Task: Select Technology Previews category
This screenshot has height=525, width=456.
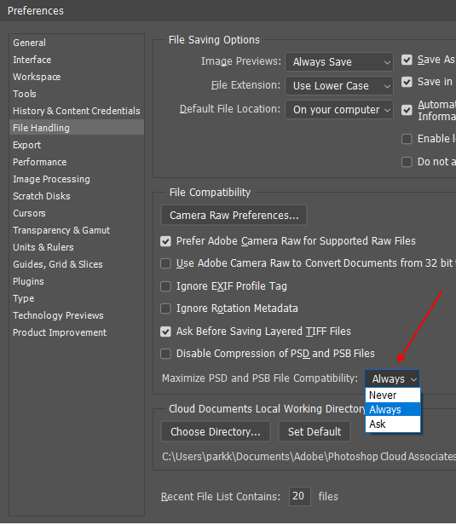Action: pyautogui.click(x=58, y=315)
